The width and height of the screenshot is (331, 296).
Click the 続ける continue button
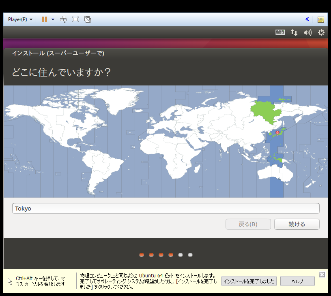[x=297, y=224]
